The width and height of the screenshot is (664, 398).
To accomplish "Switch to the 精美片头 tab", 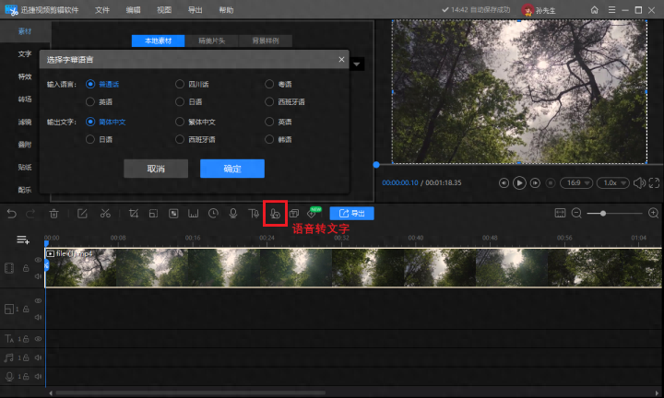I will (212, 41).
